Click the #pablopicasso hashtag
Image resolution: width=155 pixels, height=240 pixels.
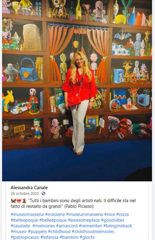tap(25, 237)
